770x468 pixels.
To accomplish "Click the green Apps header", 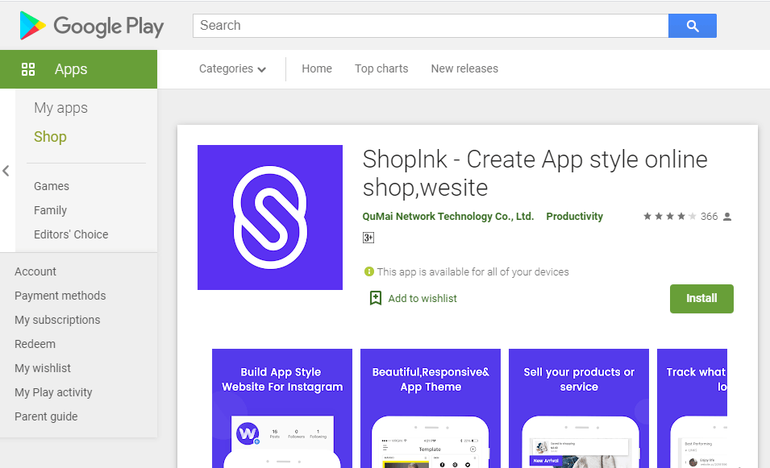I will pos(78,69).
